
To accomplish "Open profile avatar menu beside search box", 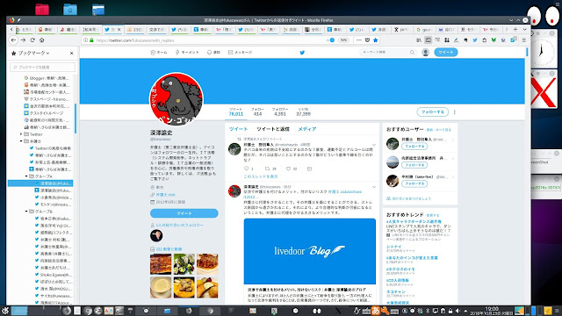I will [x=425, y=53].
